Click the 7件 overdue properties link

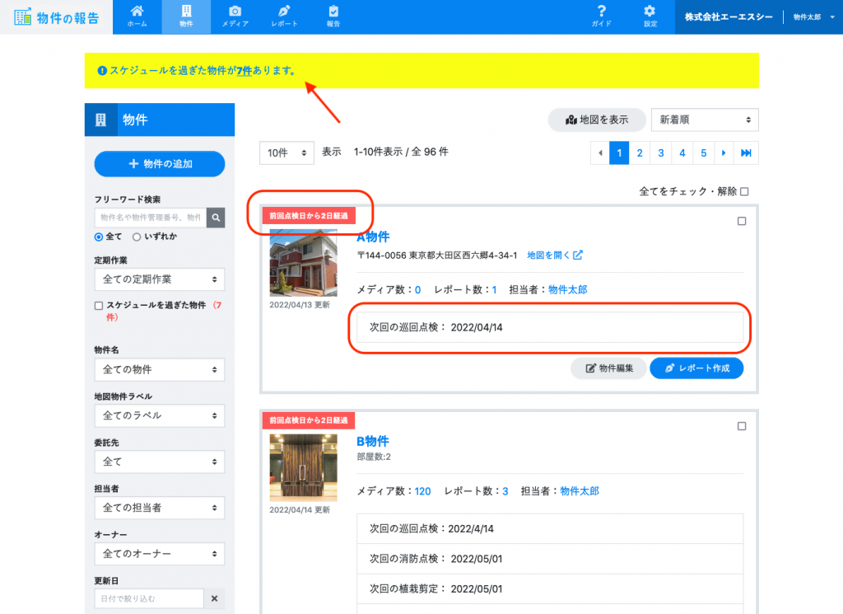(244, 71)
